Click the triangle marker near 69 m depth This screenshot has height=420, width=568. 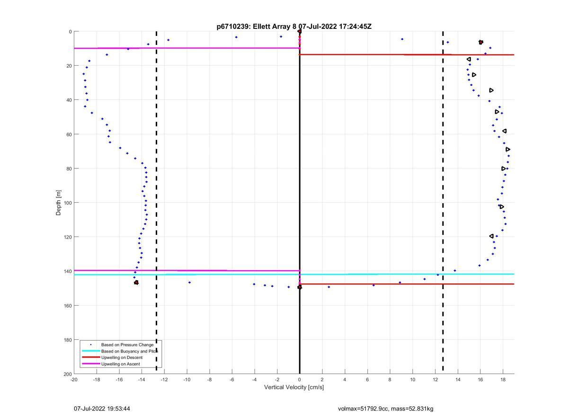(x=508, y=149)
